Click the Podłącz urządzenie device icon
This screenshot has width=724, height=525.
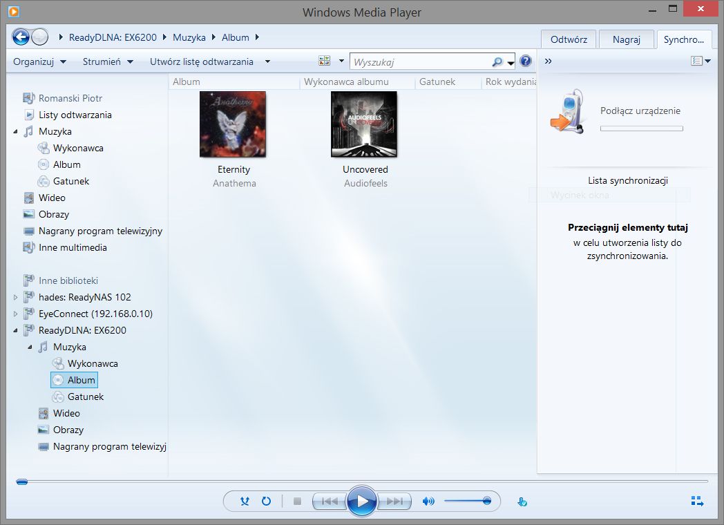pos(567,111)
